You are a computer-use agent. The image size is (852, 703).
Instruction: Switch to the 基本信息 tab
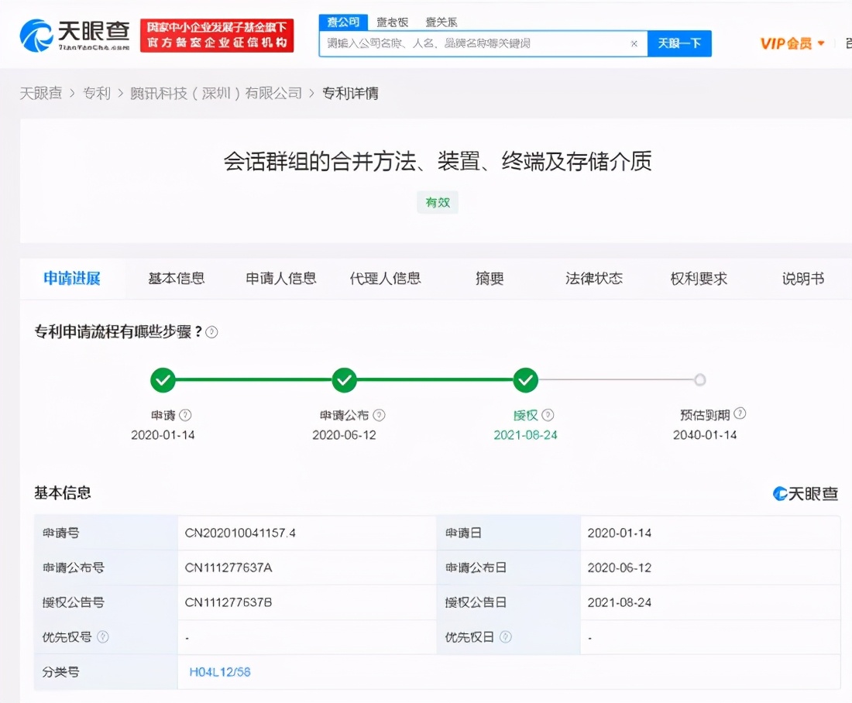tap(177, 279)
